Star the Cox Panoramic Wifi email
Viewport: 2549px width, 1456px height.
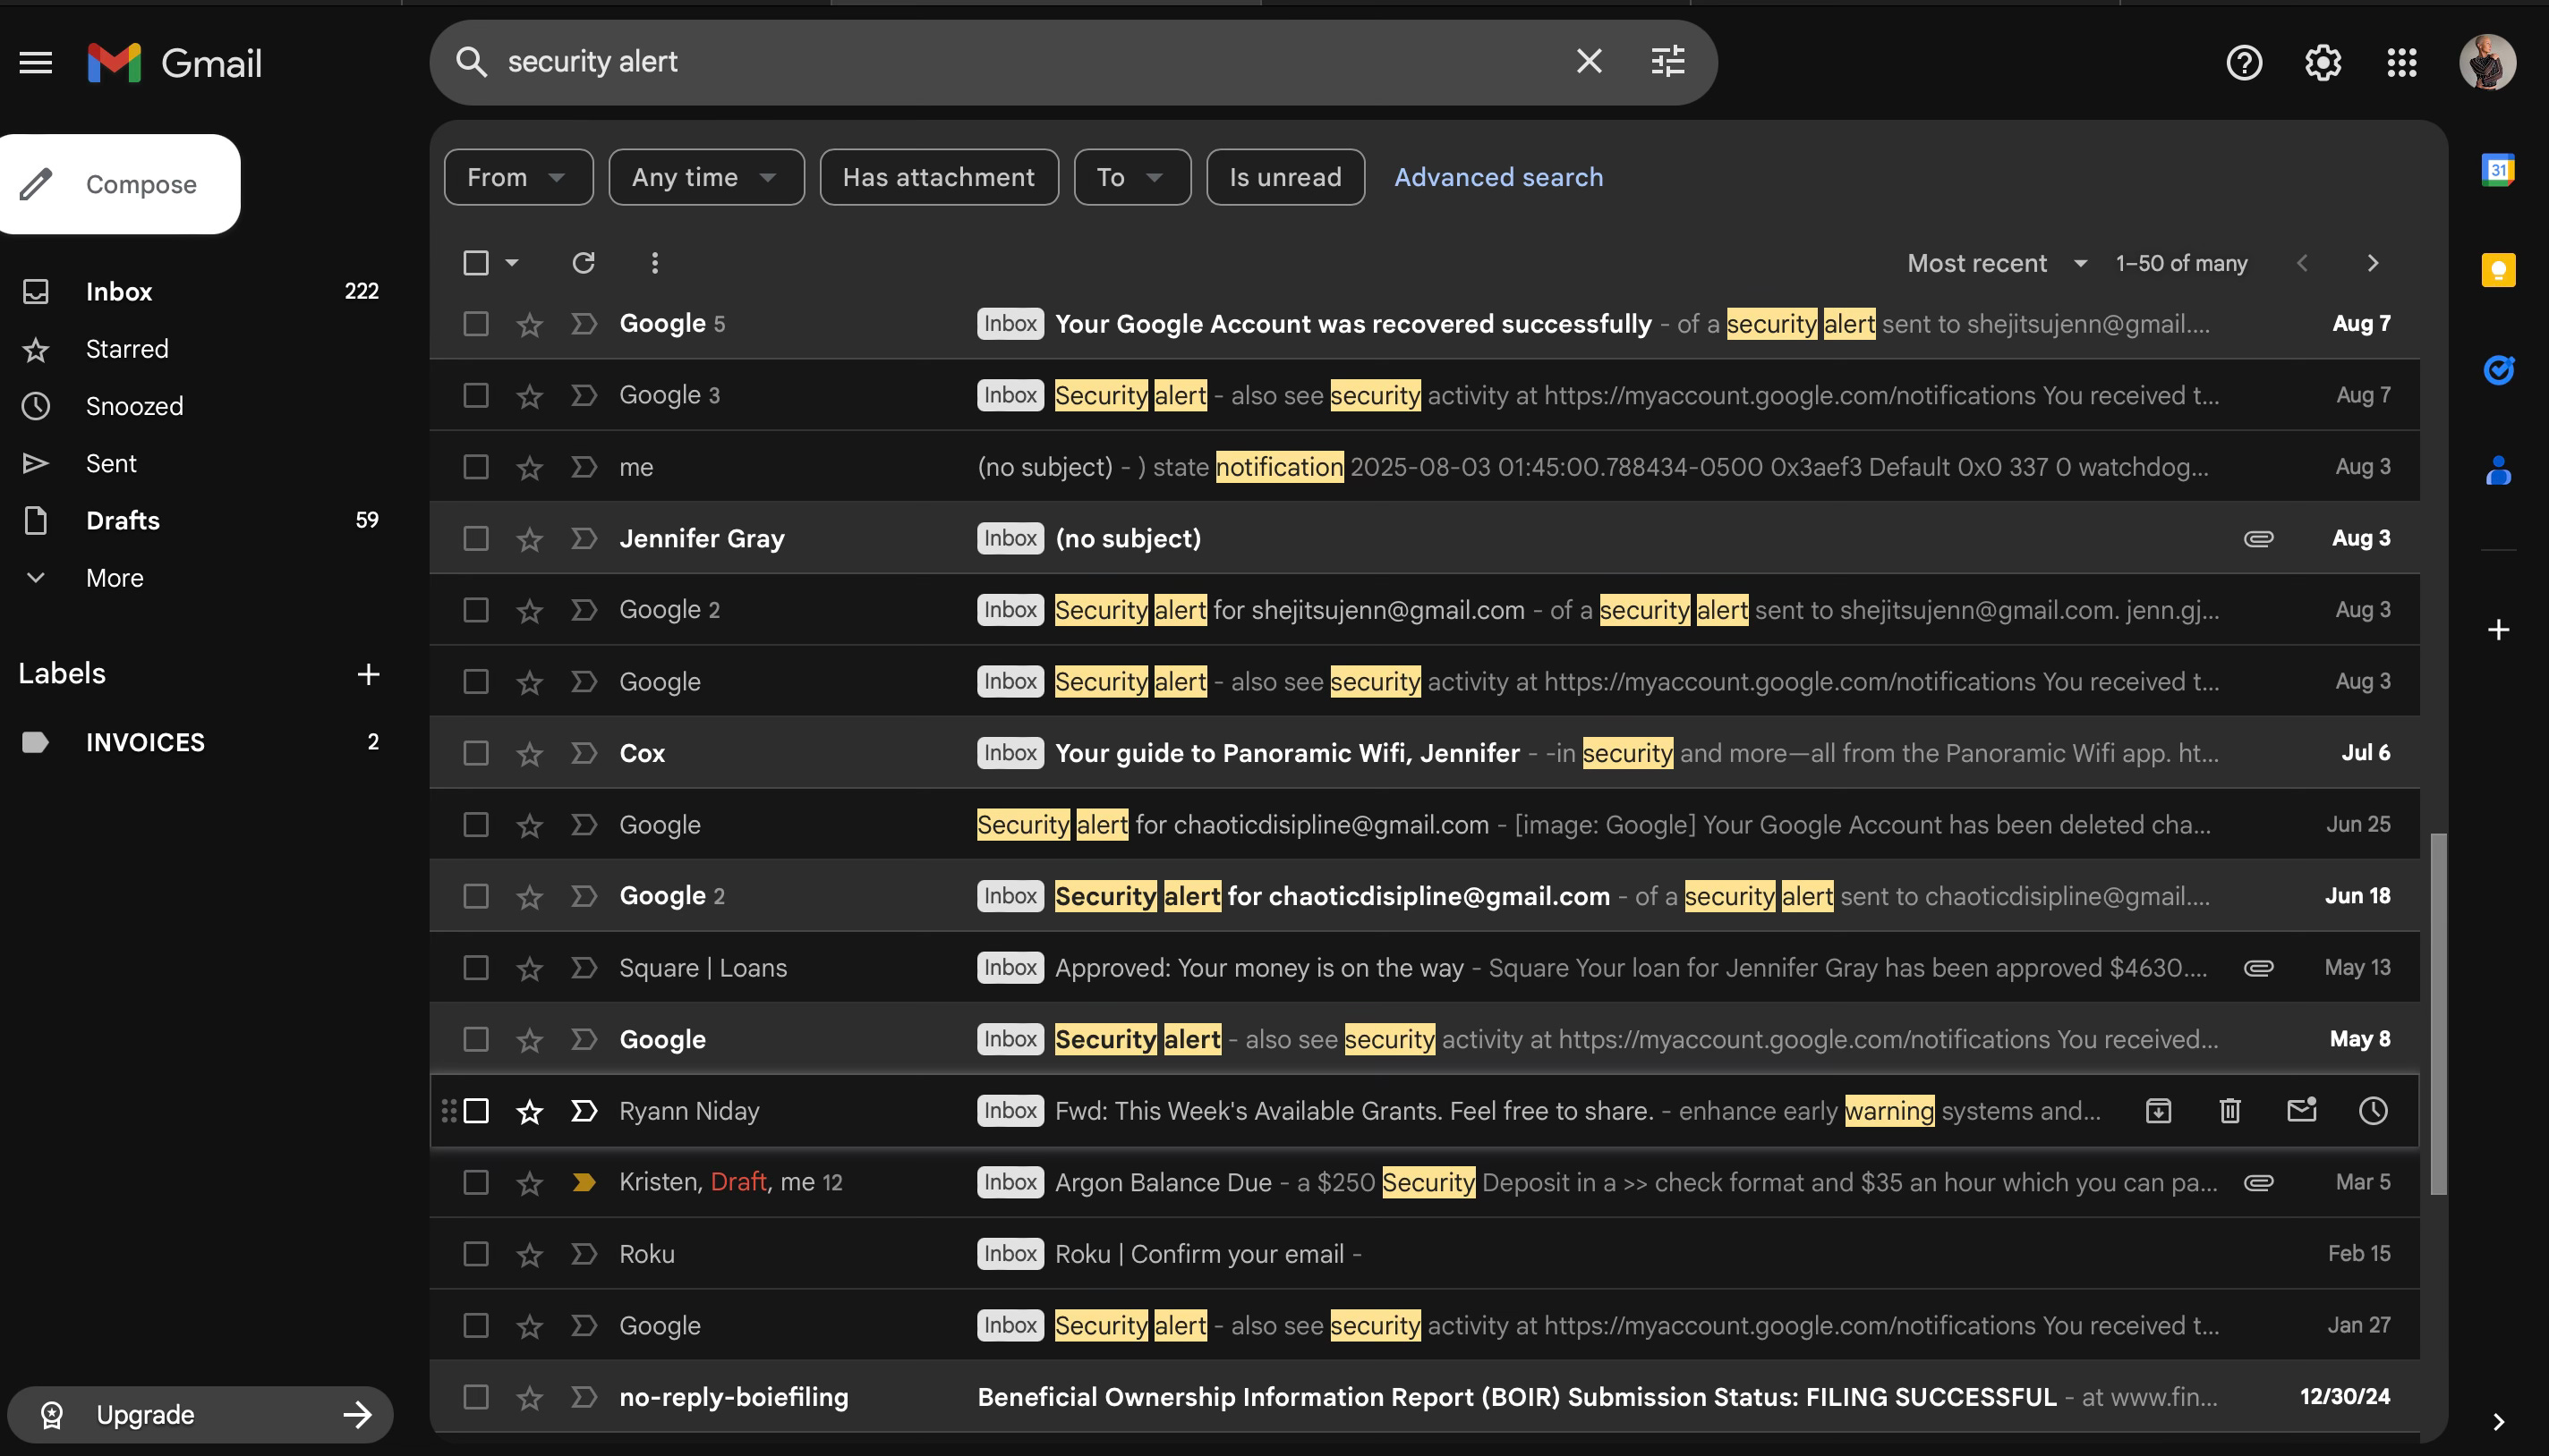click(x=530, y=753)
